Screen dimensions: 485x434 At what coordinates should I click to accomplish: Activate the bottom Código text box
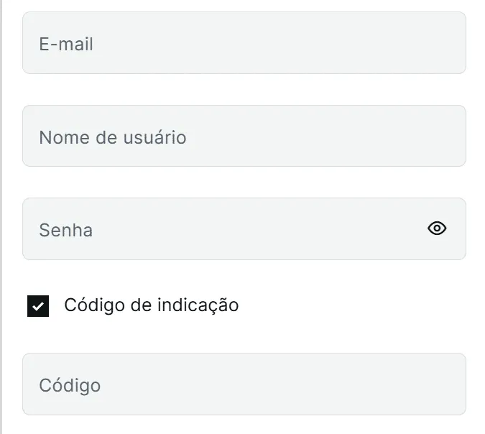[244, 384]
